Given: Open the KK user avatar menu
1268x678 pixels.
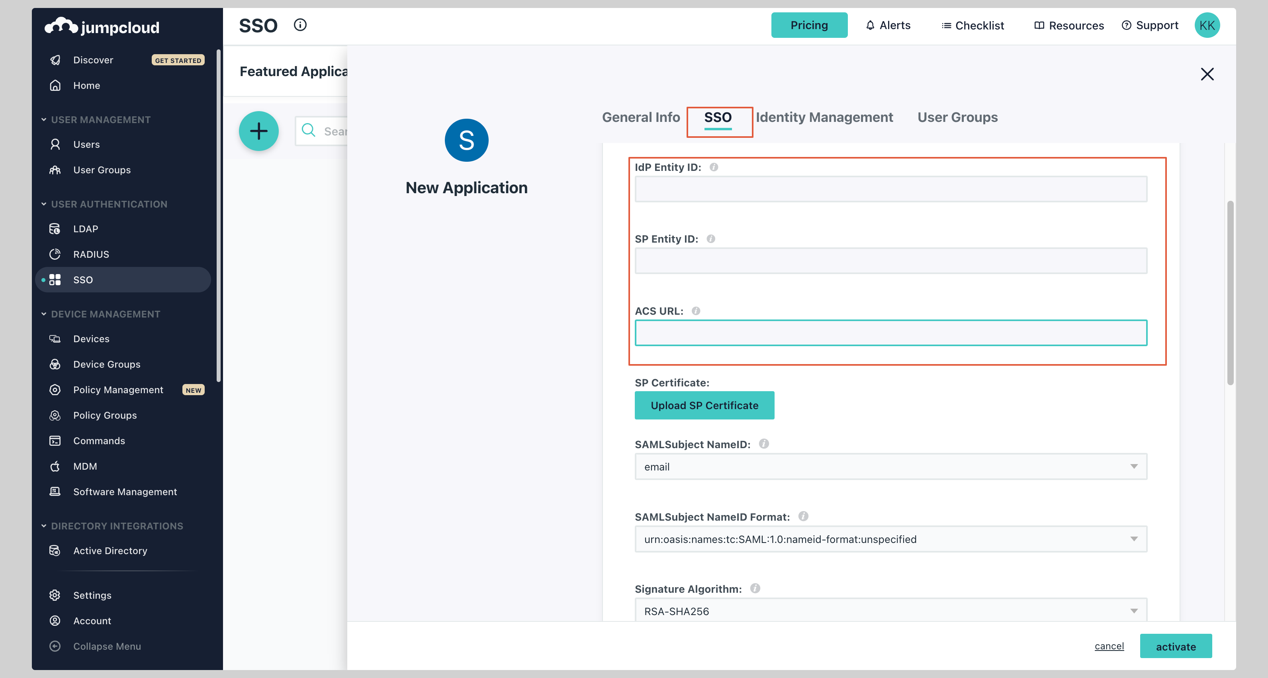Looking at the screenshot, I should coord(1206,25).
